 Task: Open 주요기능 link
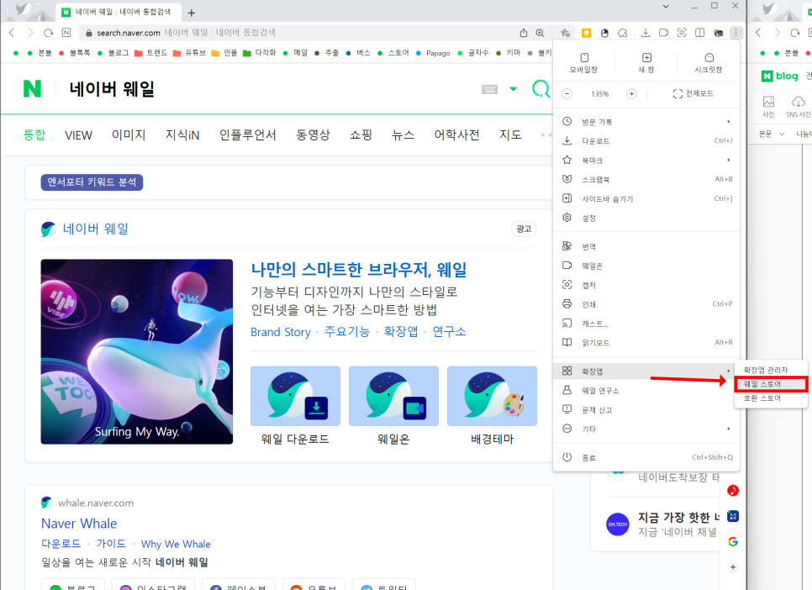(x=347, y=331)
